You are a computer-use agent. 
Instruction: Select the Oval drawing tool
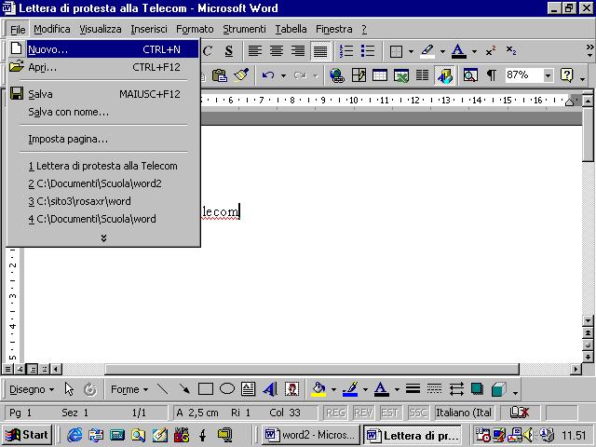click(x=227, y=389)
